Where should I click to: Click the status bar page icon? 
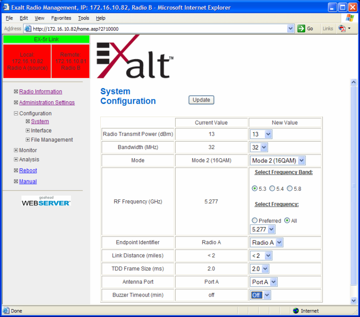point(6,311)
